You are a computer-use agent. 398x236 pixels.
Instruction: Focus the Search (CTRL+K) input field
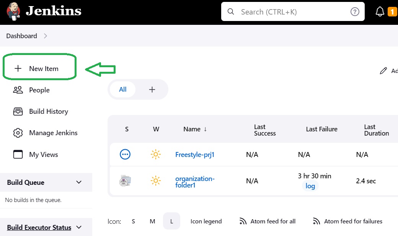[x=293, y=12]
